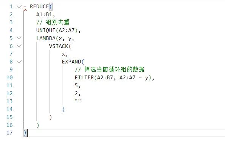Click the comment '// 组别去重'
The height and width of the screenshot is (142, 225).
53,22
